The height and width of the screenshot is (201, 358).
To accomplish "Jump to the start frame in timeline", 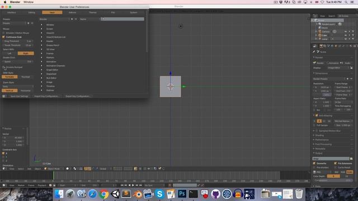I will [122, 185].
